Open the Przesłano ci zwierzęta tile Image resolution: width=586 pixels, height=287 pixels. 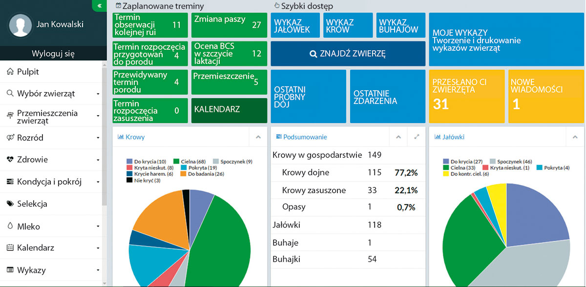click(x=467, y=96)
